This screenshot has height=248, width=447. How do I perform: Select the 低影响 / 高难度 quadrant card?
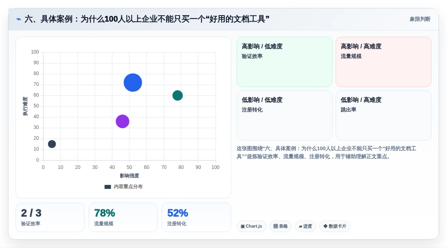tap(384, 115)
